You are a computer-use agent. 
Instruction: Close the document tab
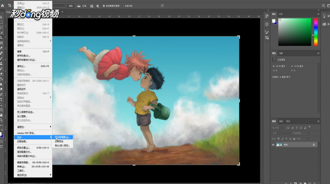pyautogui.click(x=62, y=12)
